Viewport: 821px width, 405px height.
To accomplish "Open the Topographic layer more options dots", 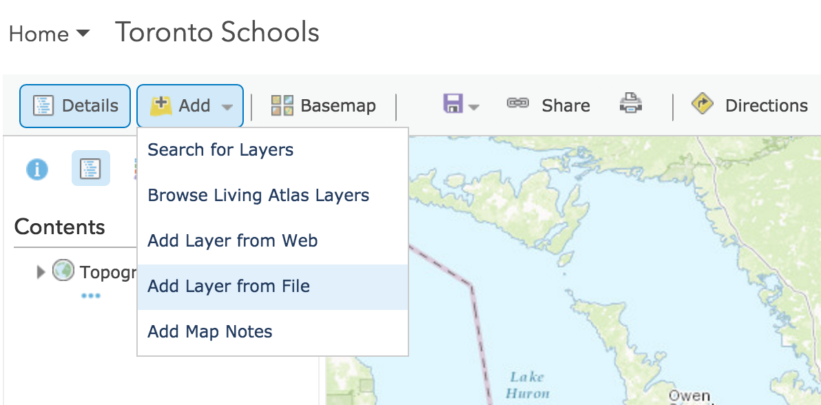I will tap(91, 295).
